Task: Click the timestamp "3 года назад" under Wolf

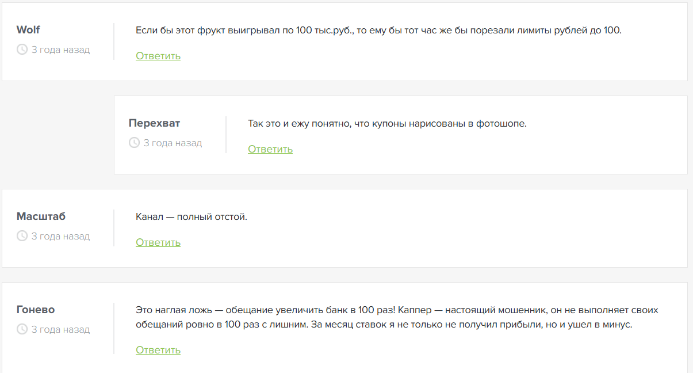Action: (x=60, y=50)
